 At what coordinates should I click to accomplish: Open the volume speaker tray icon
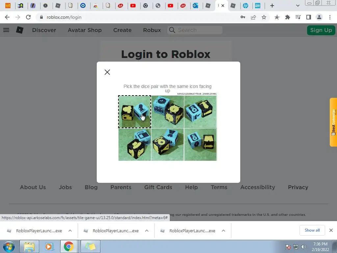(304, 247)
